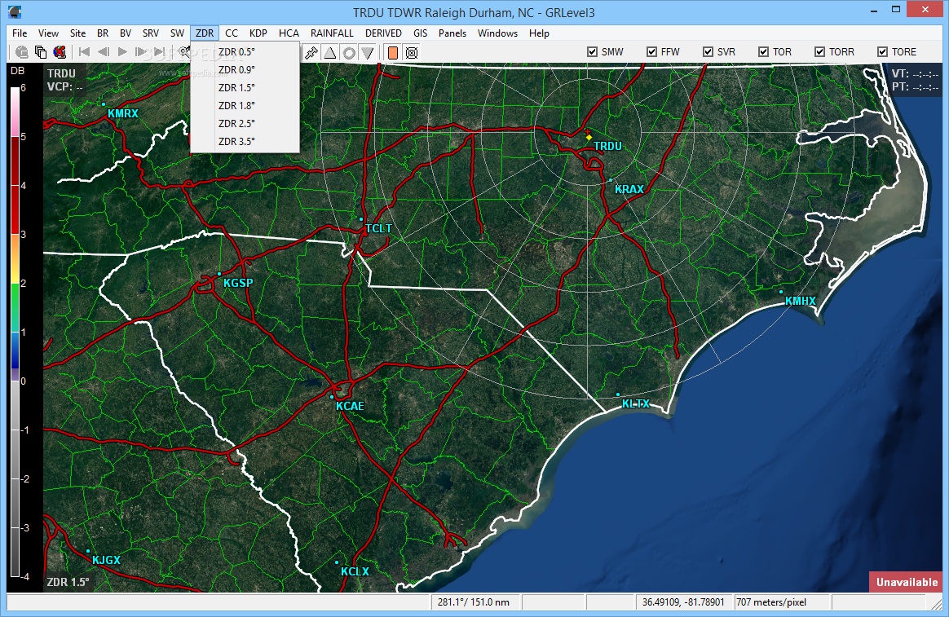Click the pushpin marker tool icon
949x617 pixels.
pos(311,53)
